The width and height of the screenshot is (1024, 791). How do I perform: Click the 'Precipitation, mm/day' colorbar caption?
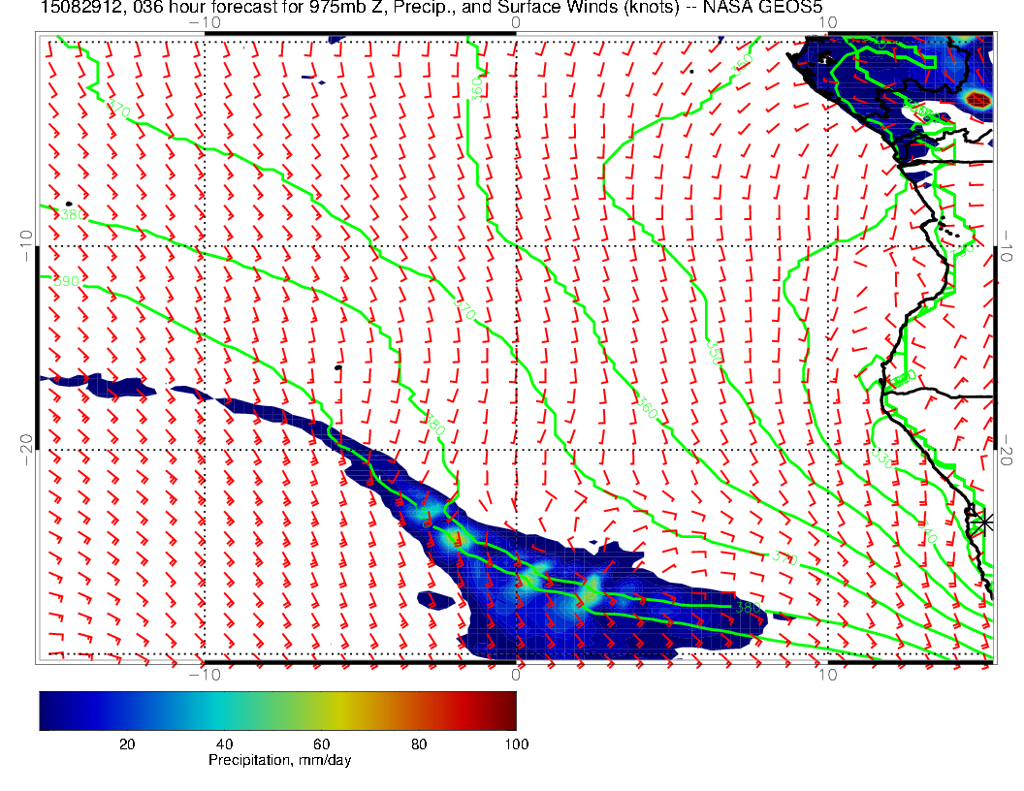coord(279,760)
